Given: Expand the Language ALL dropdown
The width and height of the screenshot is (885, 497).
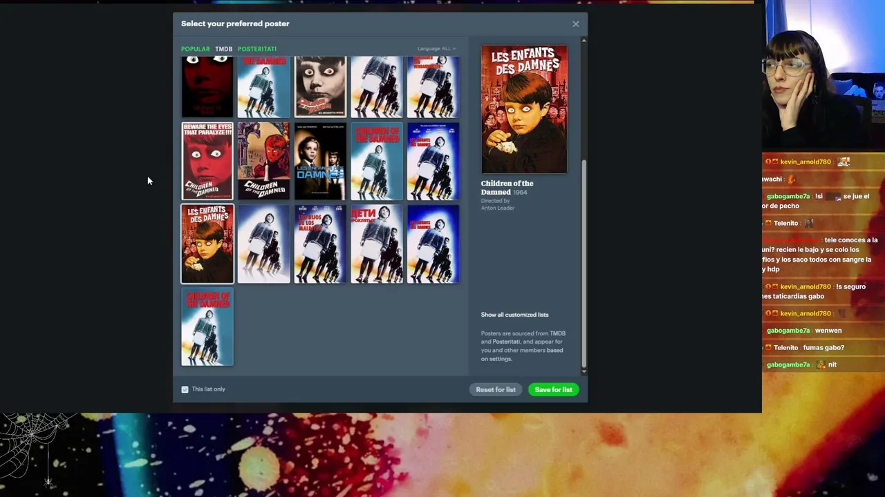Looking at the screenshot, I should pos(436,49).
